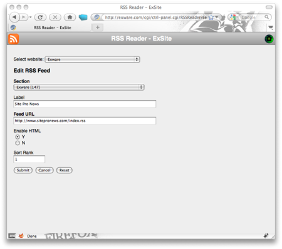Stop loading with the X button
Image resolution: width=282 pixels, height=249 pixels.
click(55, 17)
